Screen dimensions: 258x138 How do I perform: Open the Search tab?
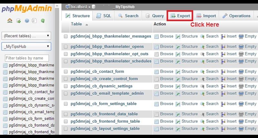(128, 16)
